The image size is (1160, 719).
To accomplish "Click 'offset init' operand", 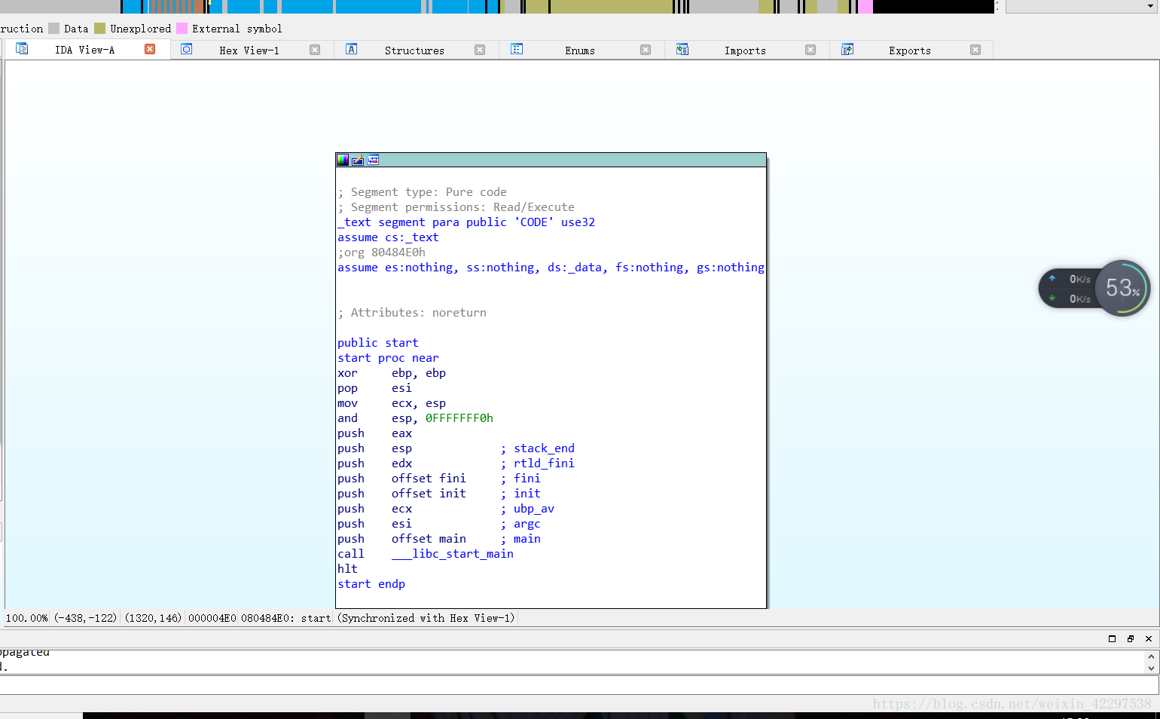I will pyautogui.click(x=429, y=494).
